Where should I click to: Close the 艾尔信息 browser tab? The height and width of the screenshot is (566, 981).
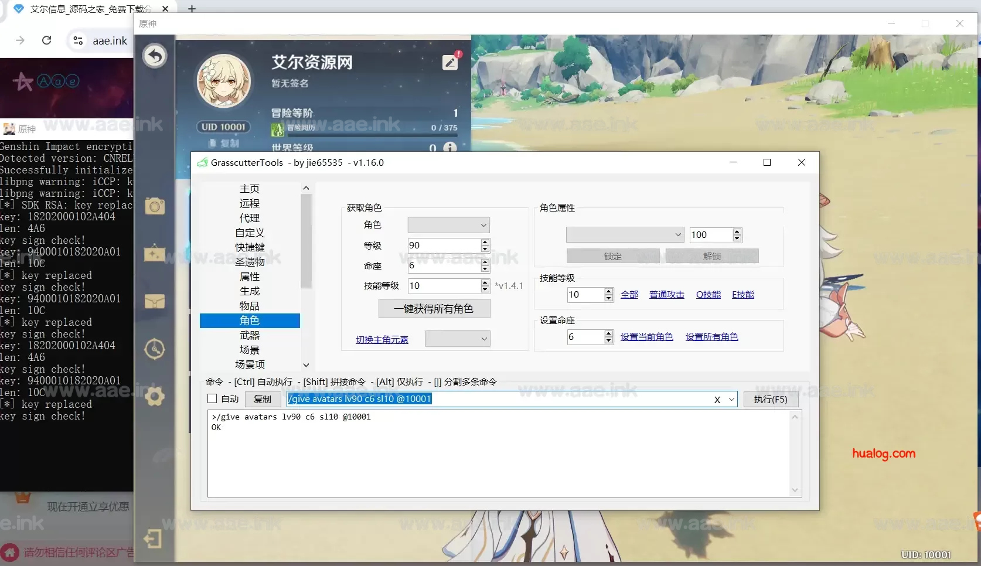tap(165, 9)
